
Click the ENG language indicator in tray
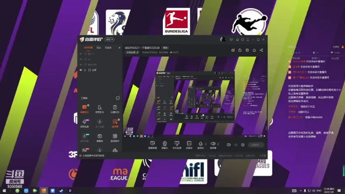point(319,190)
